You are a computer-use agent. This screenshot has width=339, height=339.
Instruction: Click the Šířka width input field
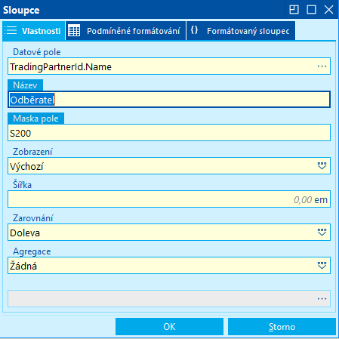pos(169,199)
